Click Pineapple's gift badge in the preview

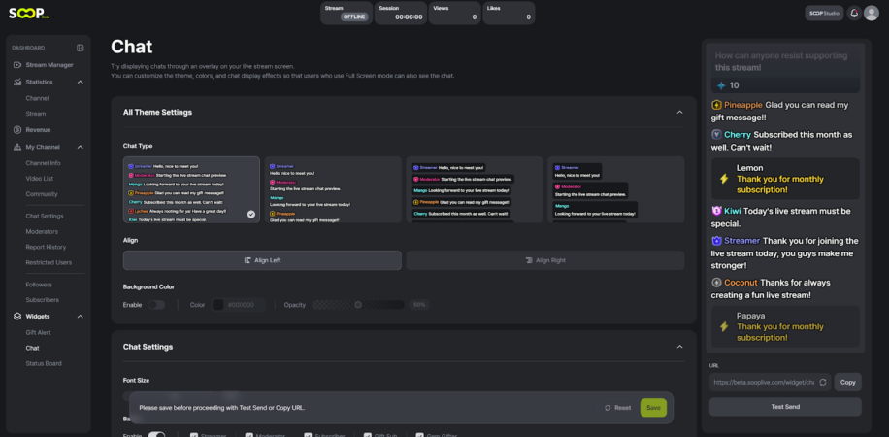coord(716,105)
